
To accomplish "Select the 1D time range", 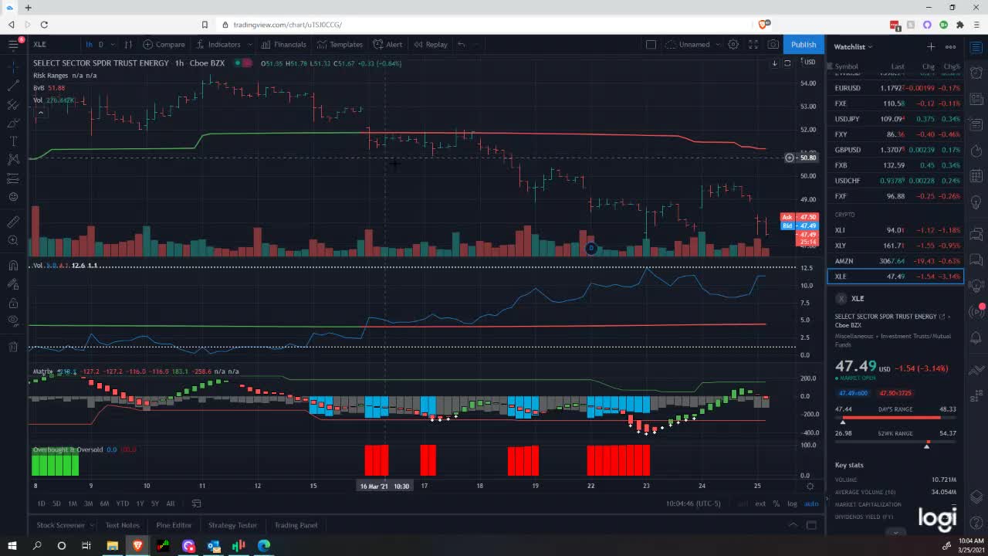I will pos(41,503).
